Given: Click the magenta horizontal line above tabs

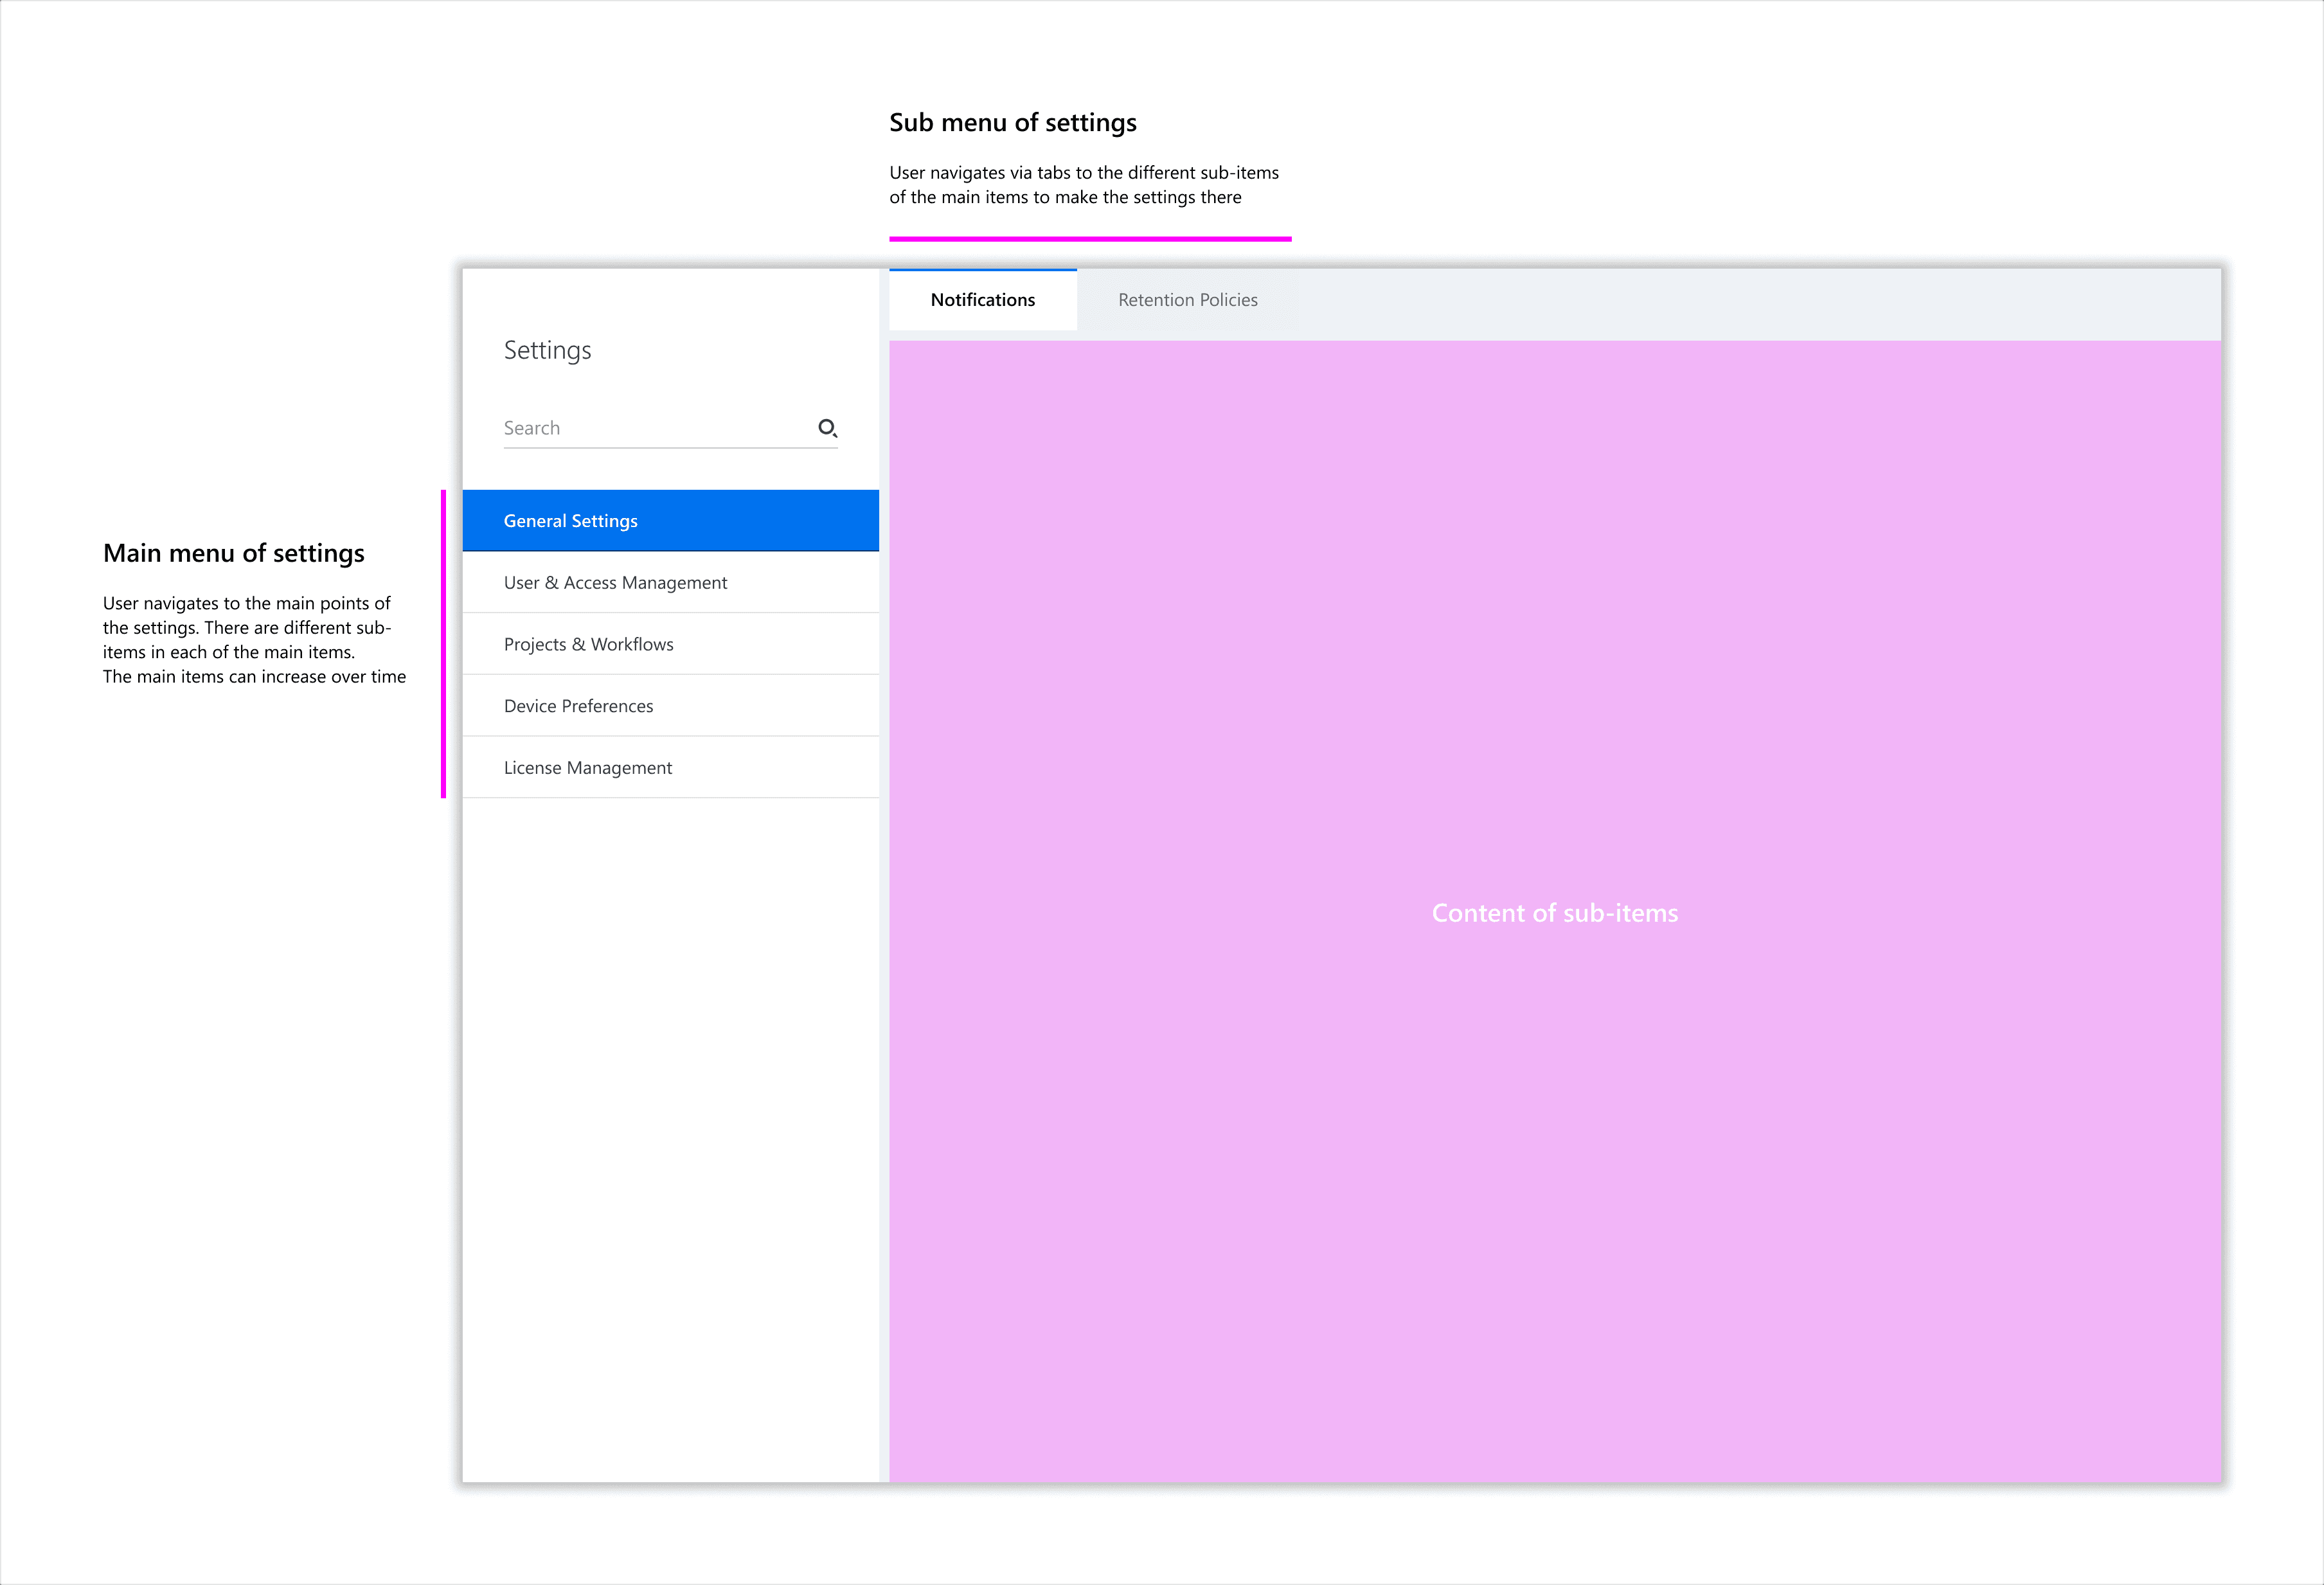Looking at the screenshot, I should pyautogui.click(x=1090, y=239).
